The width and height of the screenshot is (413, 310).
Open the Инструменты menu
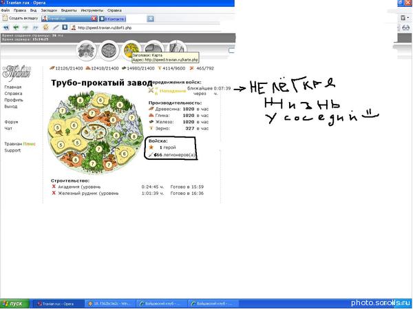coord(92,10)
